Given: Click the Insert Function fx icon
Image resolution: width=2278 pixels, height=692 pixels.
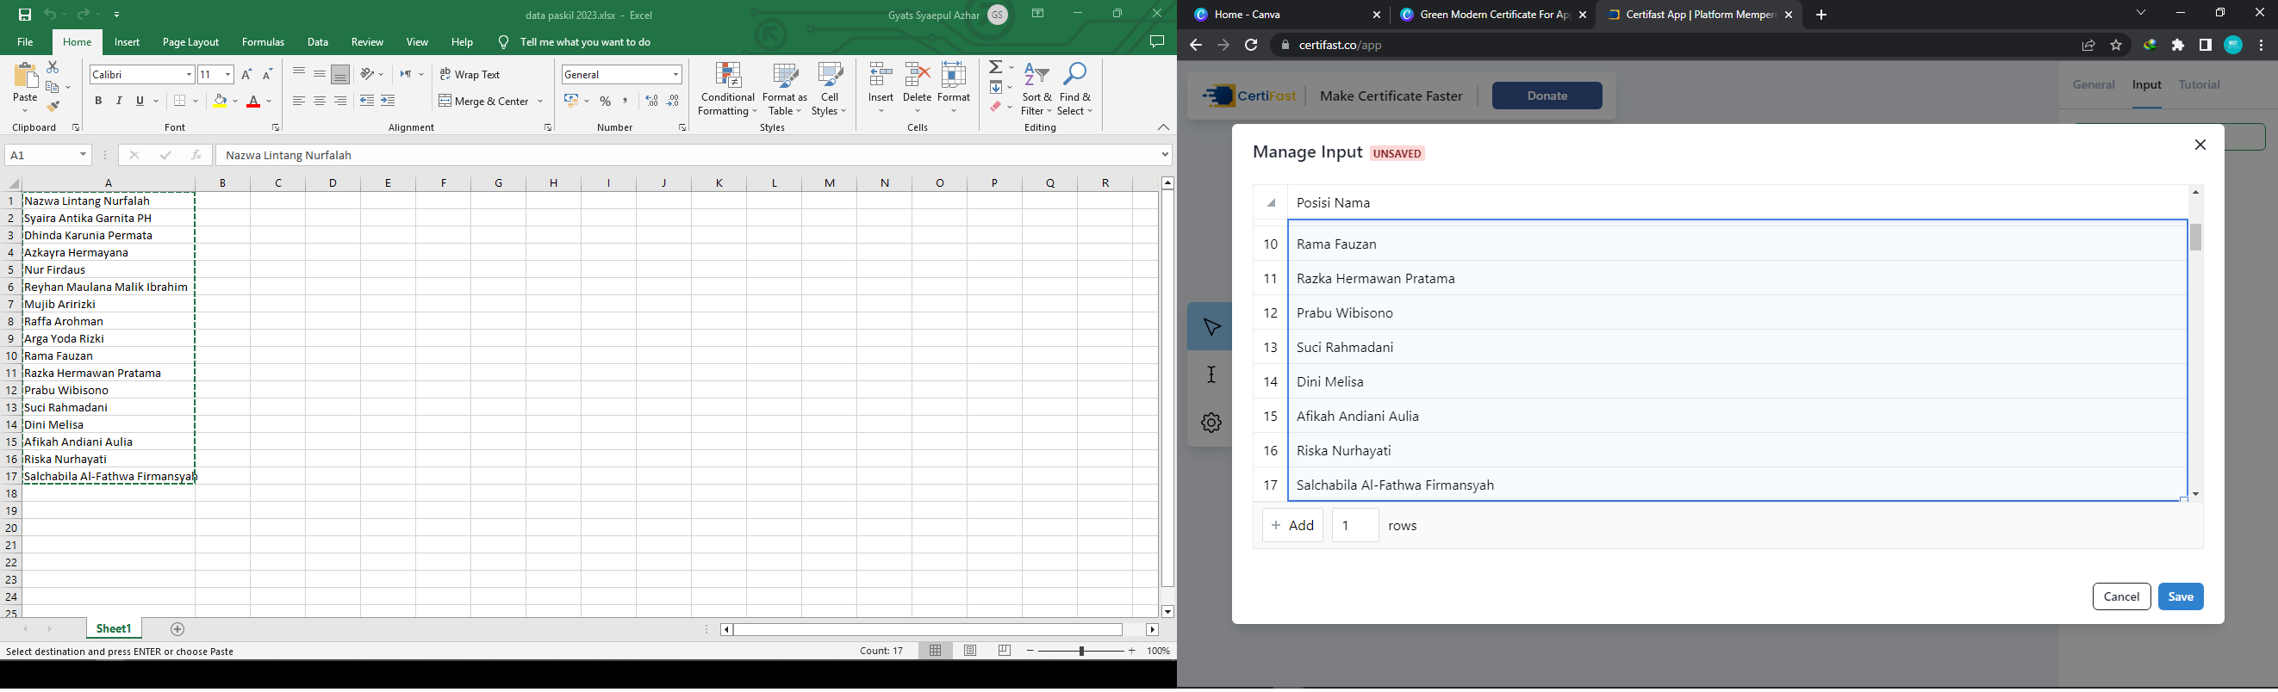Looking at the screenshot, I should (x=196, y=156).
